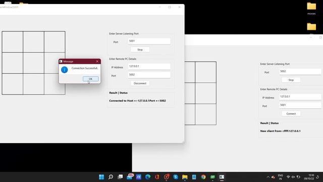Click the bottom-middle cell of the front grid
323x182 pixels.
coord(34,84)
